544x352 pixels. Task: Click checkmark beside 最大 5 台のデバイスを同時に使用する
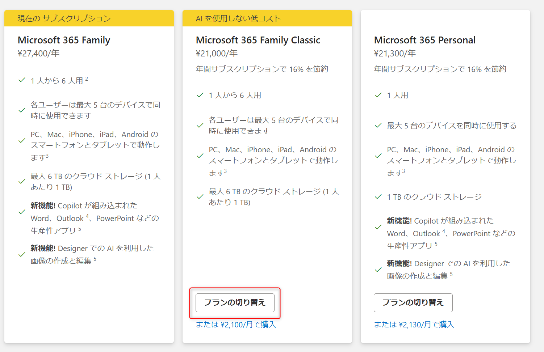click(x=378, y=126)
